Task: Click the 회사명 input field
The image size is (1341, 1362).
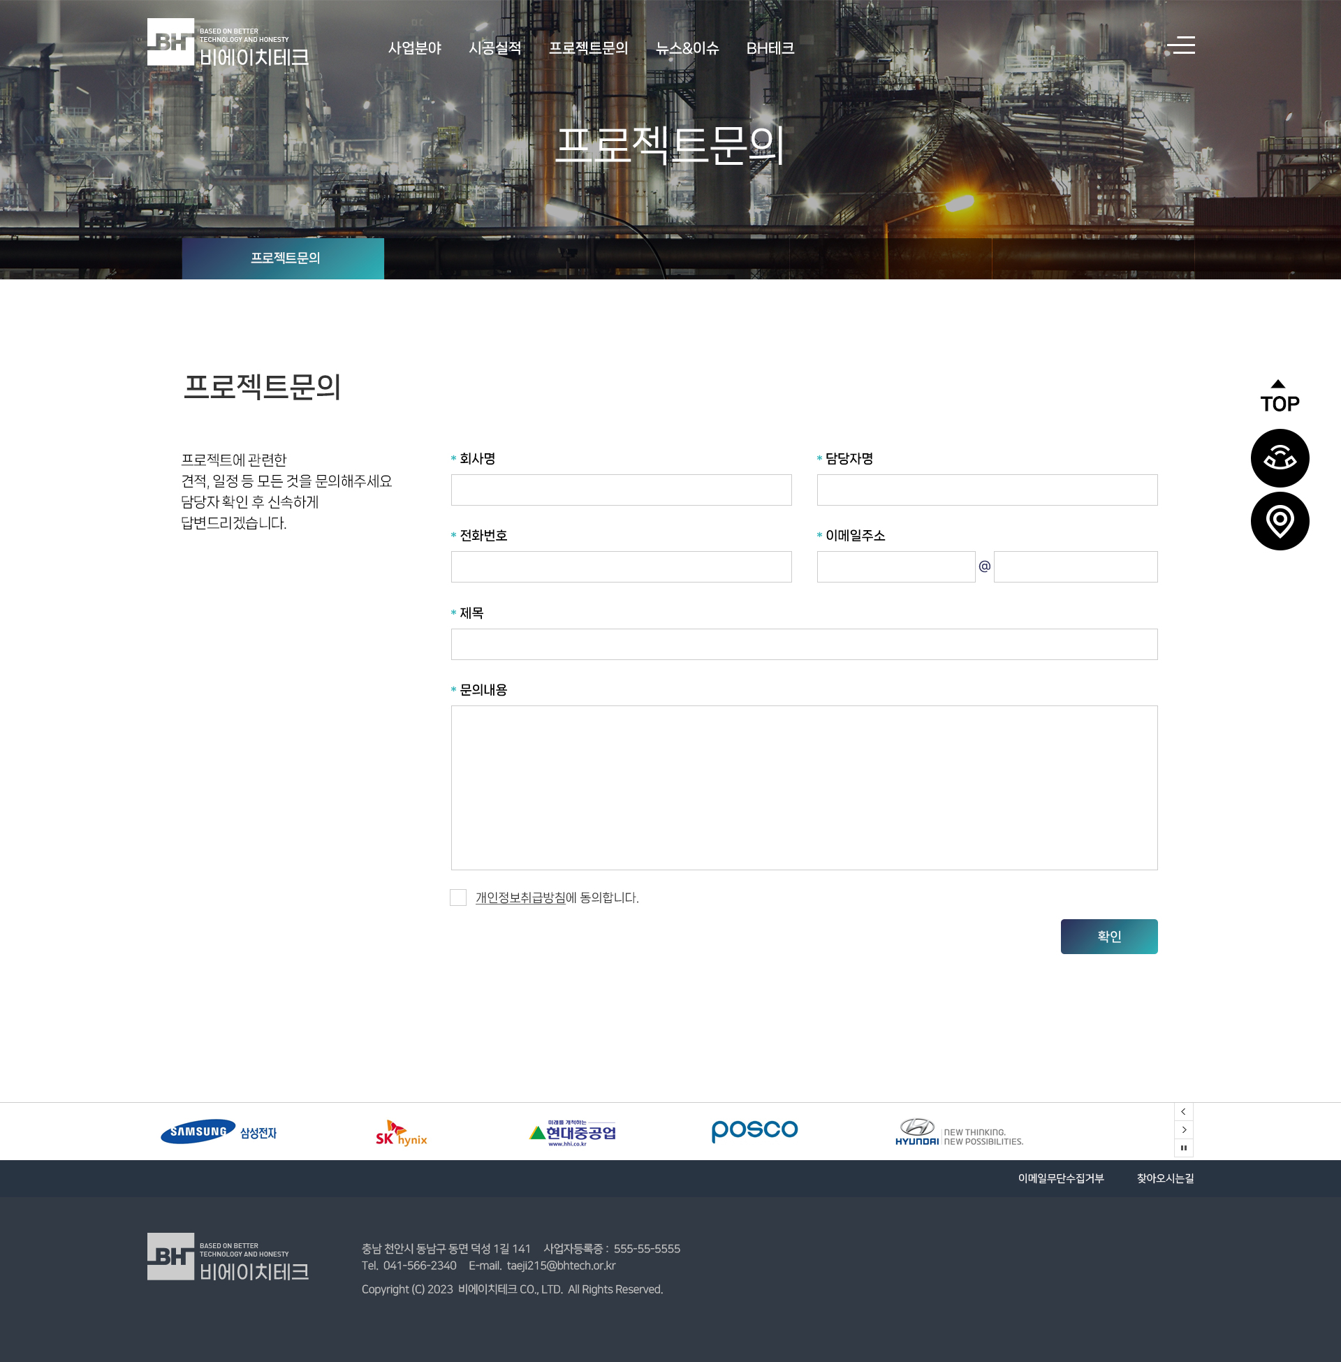Action: pyautogui.click(x=621, y=490)
